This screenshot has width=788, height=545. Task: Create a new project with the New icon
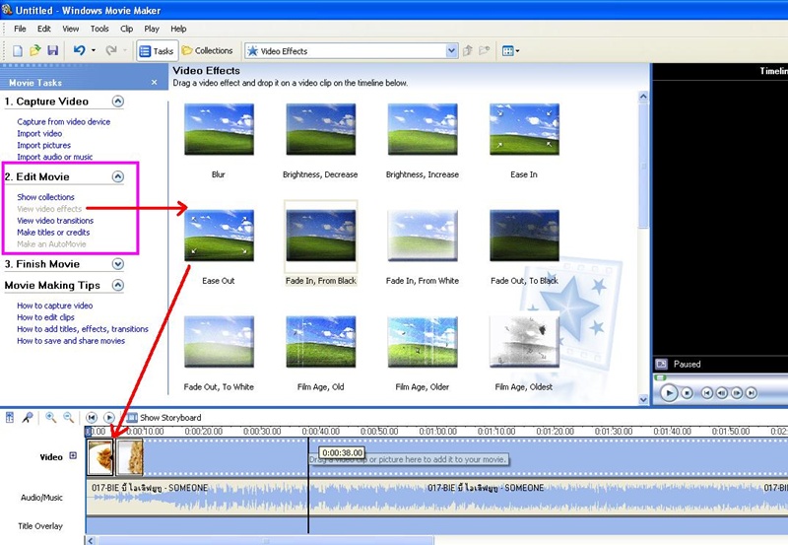pos(17,51)
